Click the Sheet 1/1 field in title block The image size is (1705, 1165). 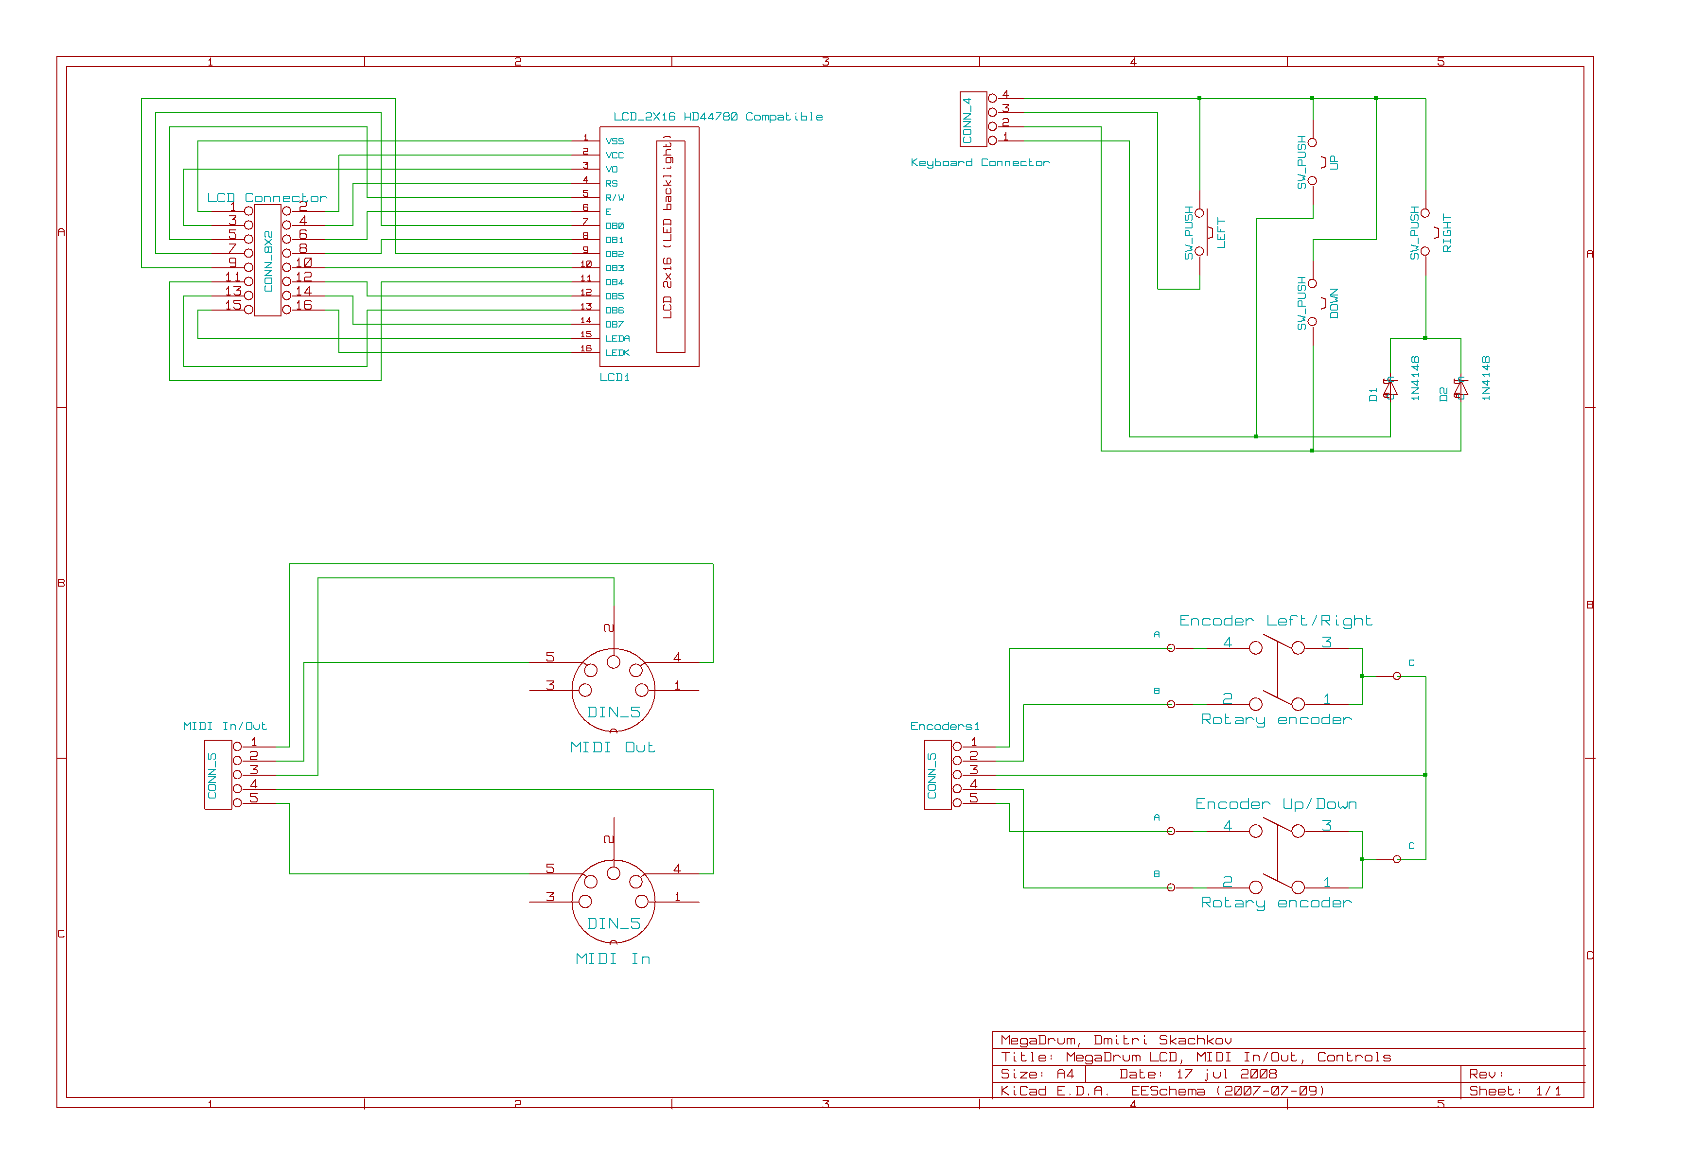pyautogui.click(x=1514, y=1091)
